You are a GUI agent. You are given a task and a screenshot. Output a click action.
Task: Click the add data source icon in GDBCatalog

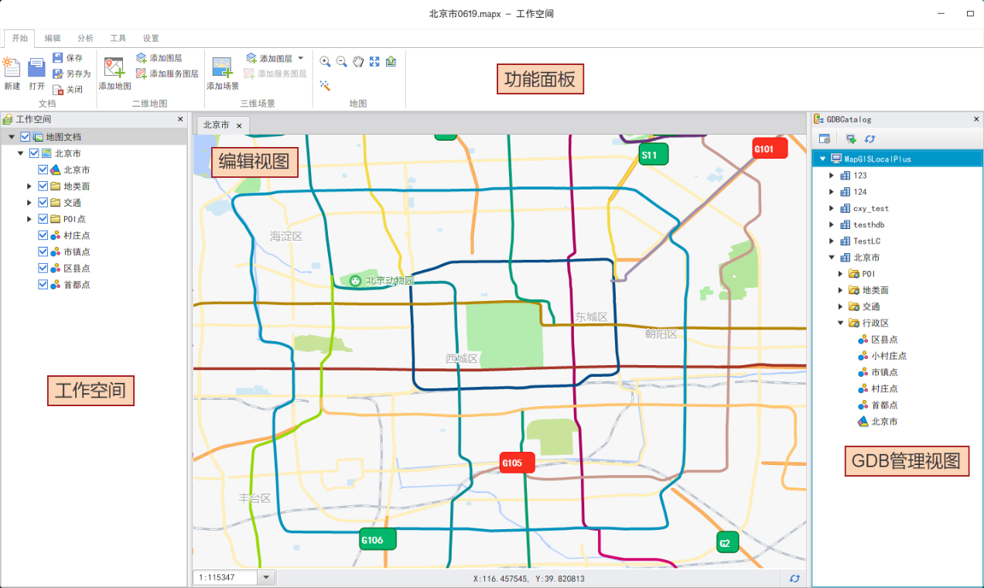851,139
